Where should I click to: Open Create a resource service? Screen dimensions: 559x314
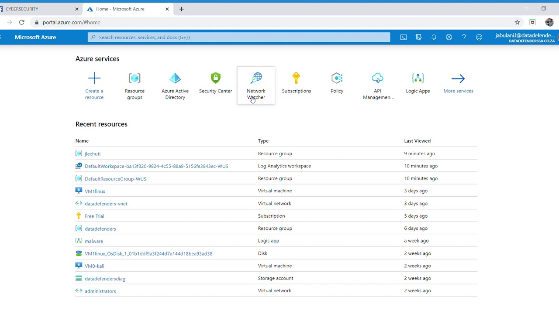(94, 86)
